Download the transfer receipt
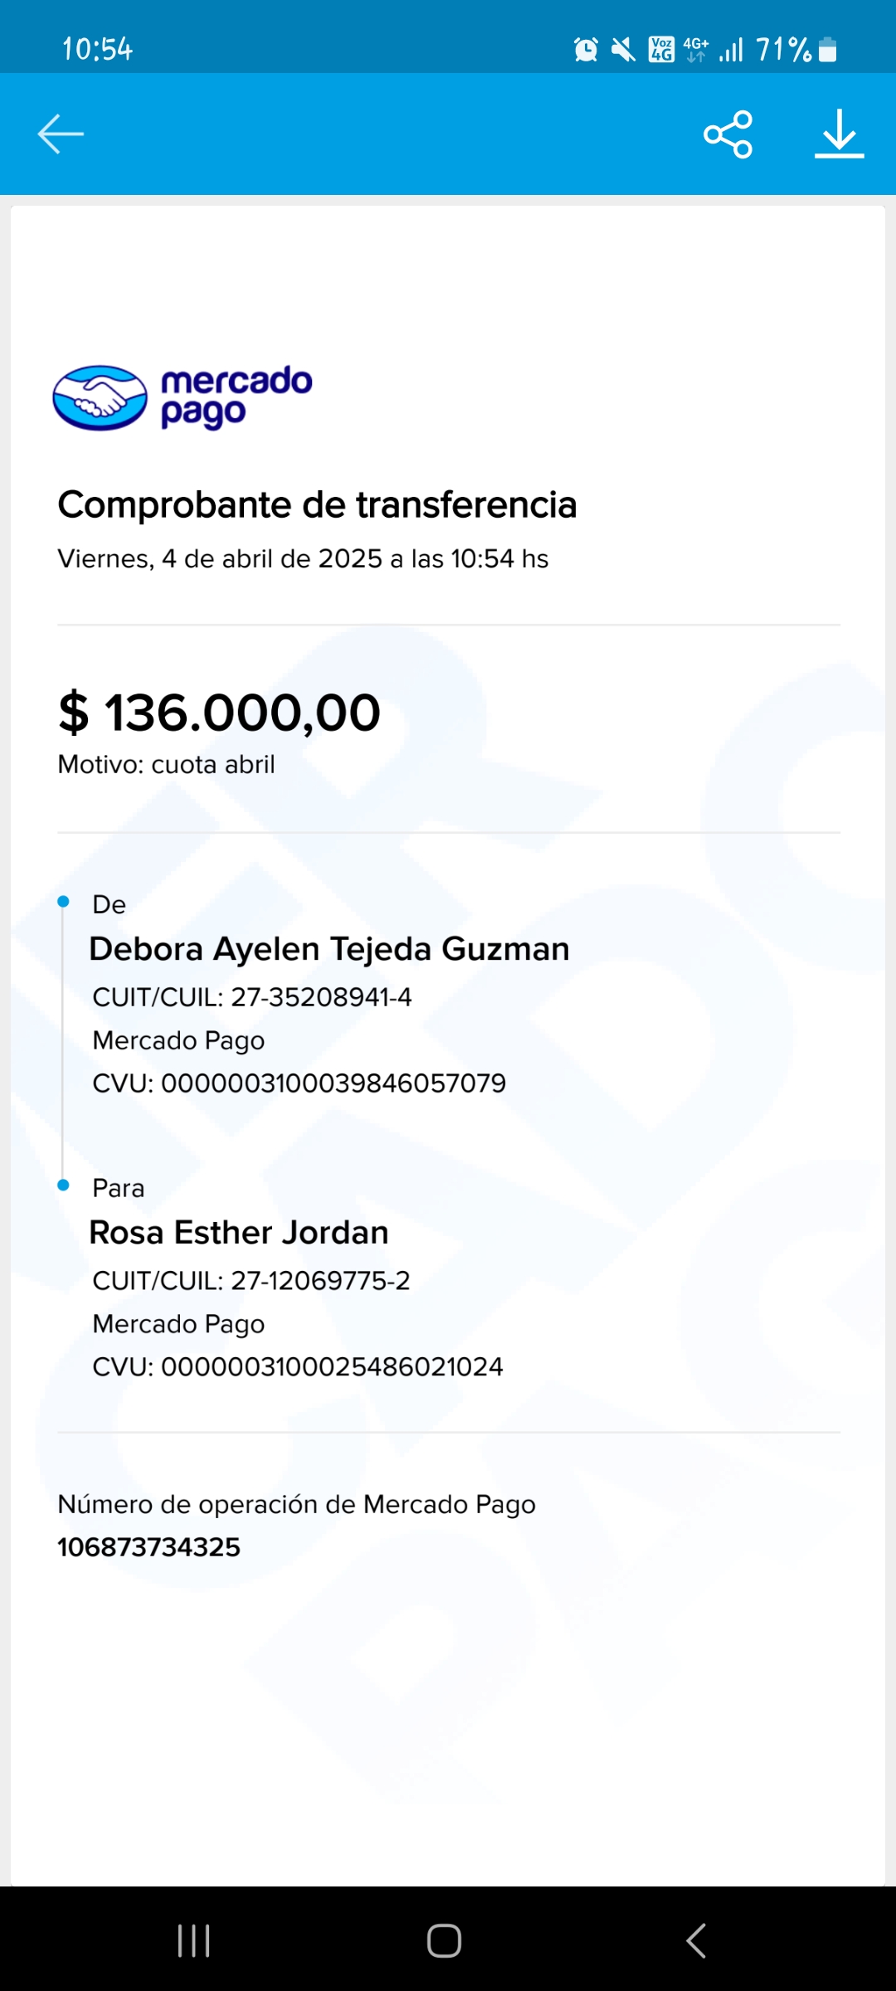The image size is (896, 1991). pyautogui.click(x=839, y=134)
